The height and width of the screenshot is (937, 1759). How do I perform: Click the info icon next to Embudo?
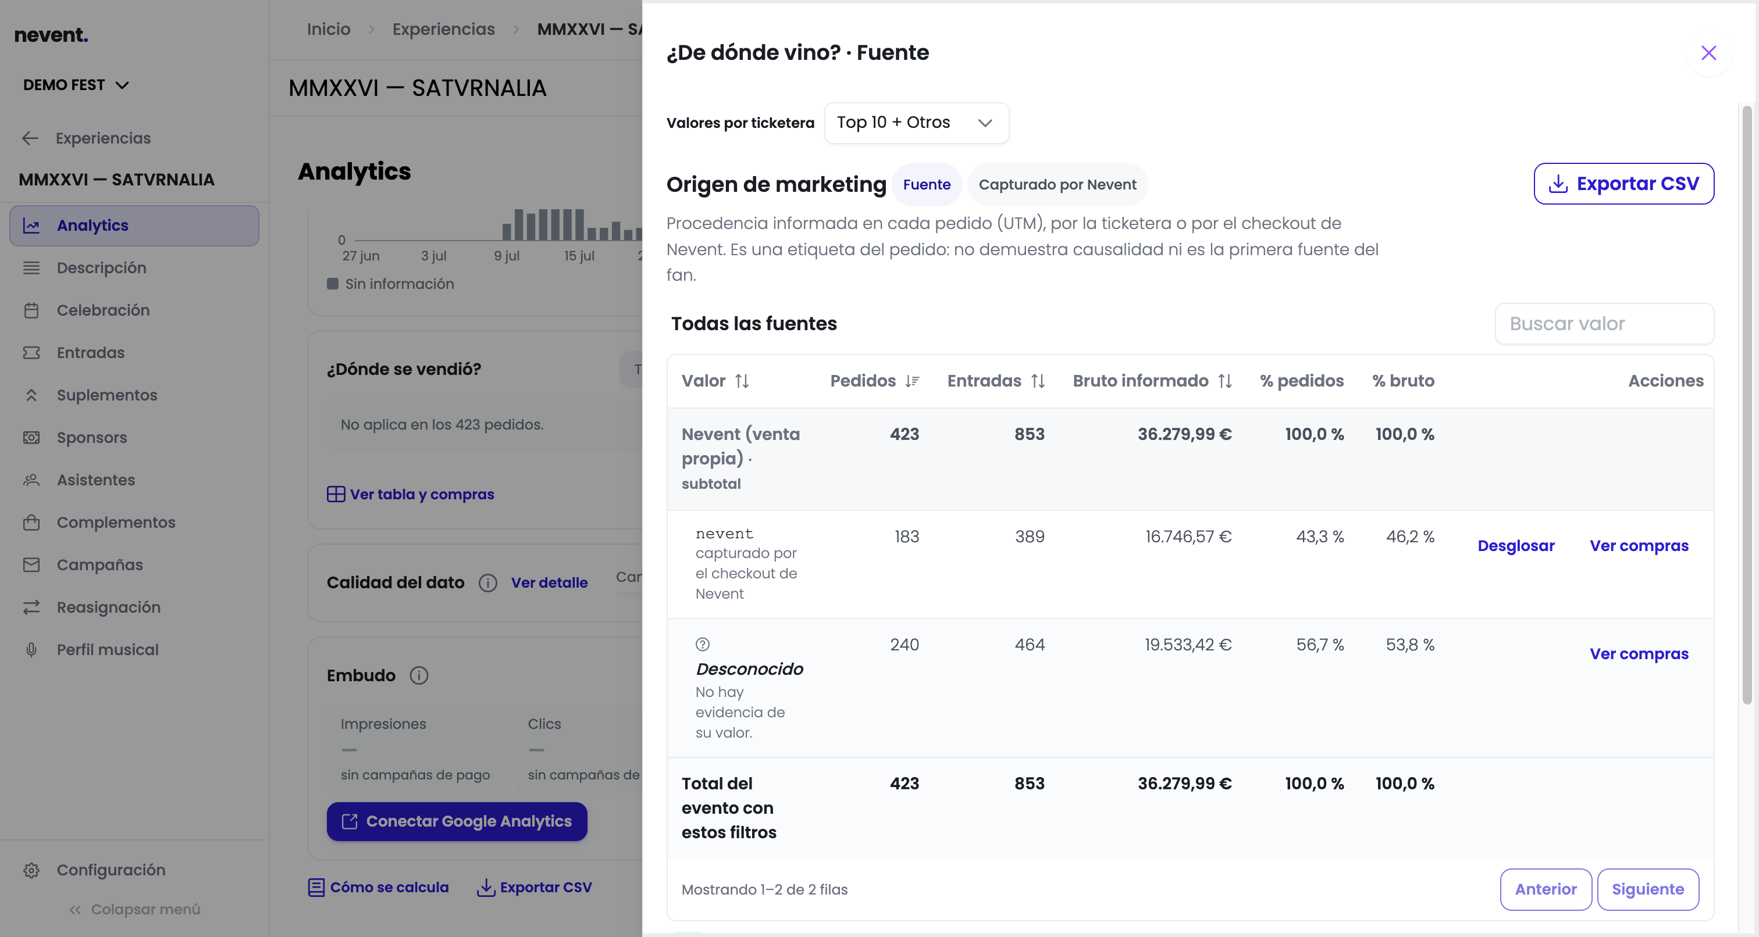(419, 675)
